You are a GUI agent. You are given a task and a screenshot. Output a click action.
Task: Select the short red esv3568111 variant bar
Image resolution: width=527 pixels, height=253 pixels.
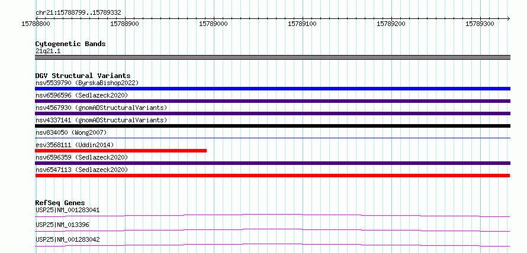coord(121,151)
